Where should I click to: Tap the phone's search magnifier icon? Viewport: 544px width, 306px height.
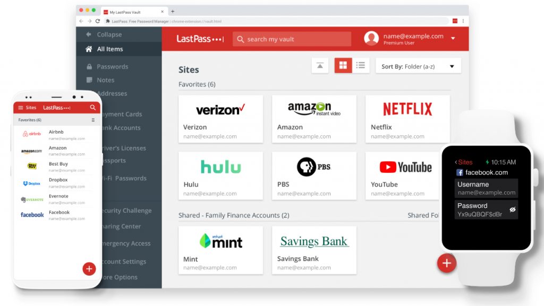93,108
